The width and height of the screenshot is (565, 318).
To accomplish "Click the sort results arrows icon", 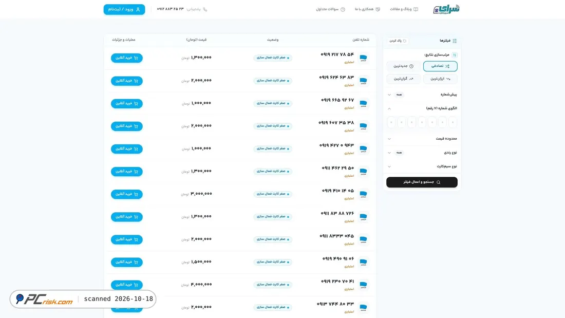I will [455, 55].
